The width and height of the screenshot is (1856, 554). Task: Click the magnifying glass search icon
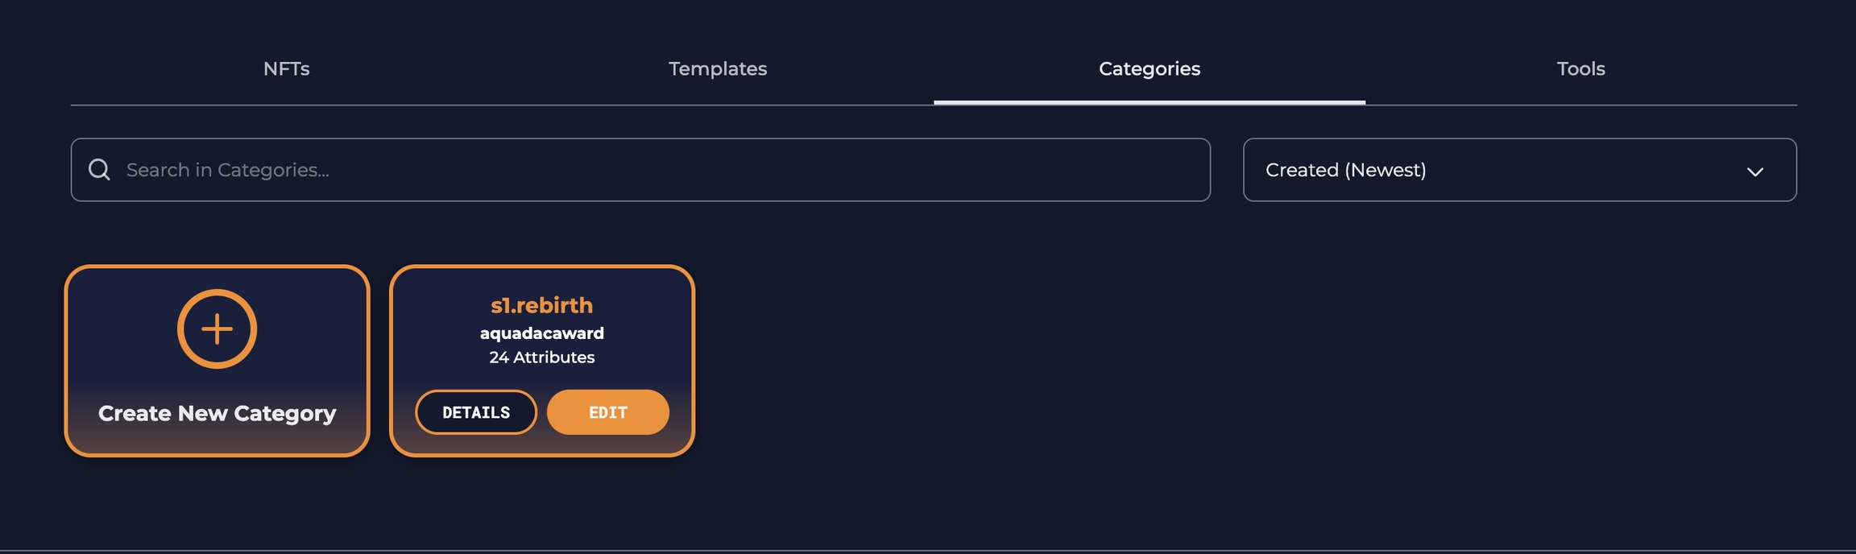coord(99,170)
